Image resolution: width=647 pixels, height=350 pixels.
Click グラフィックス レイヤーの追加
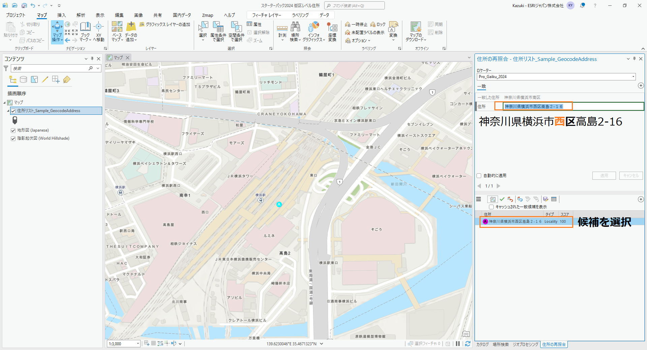click(x=165, y=24)
